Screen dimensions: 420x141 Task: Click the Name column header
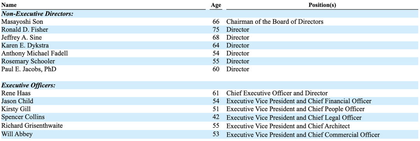pos(9,5)
